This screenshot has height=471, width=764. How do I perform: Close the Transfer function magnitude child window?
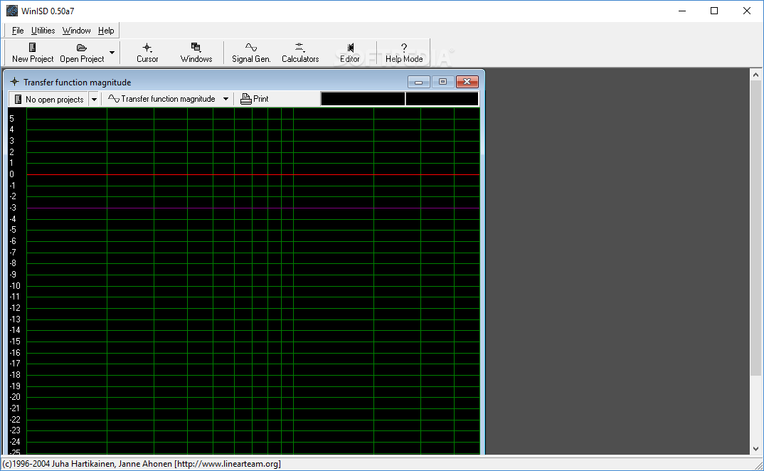click(467, 82)
